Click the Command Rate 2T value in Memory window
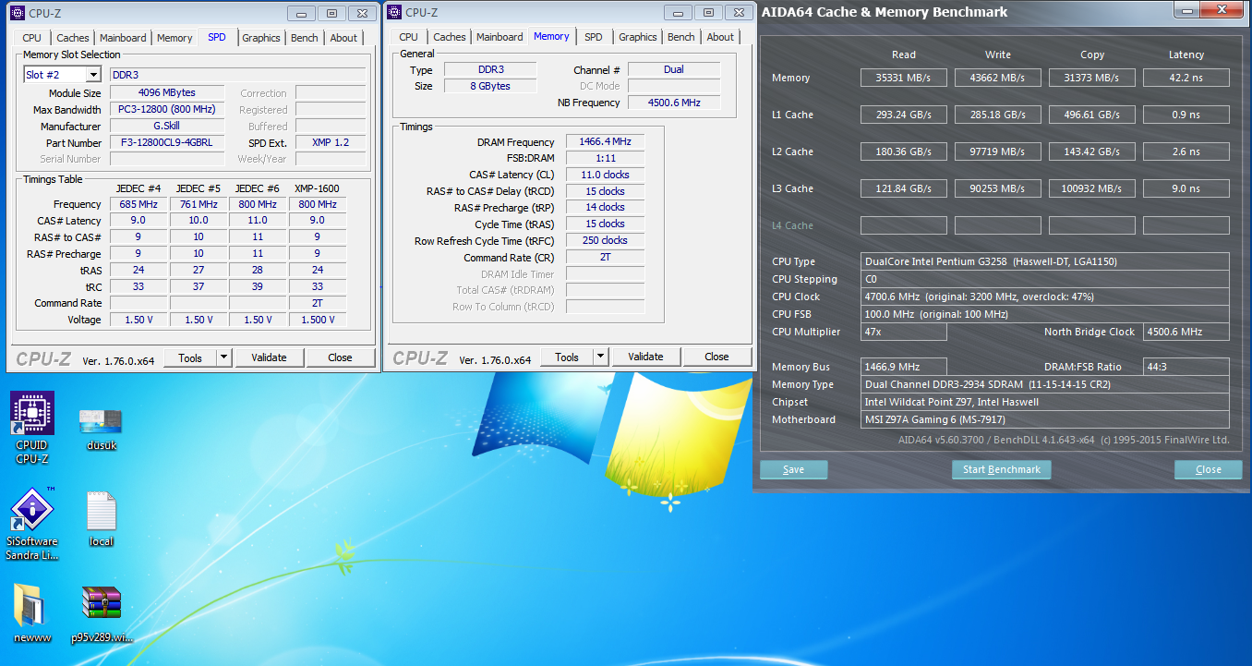1252x666 pixels. (605, 257)
